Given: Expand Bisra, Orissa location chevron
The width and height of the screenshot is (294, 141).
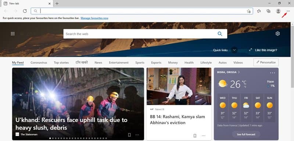Looking at the screenshot, I should 239,72.
